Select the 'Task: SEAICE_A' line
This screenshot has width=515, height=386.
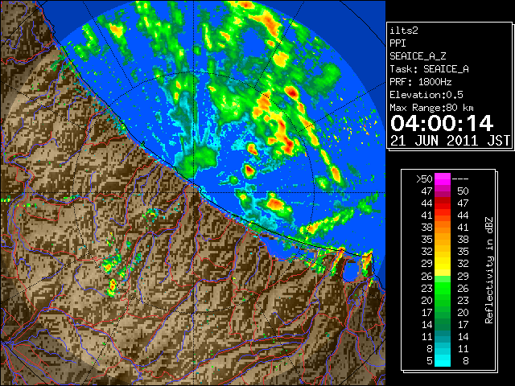click(429, 69)
